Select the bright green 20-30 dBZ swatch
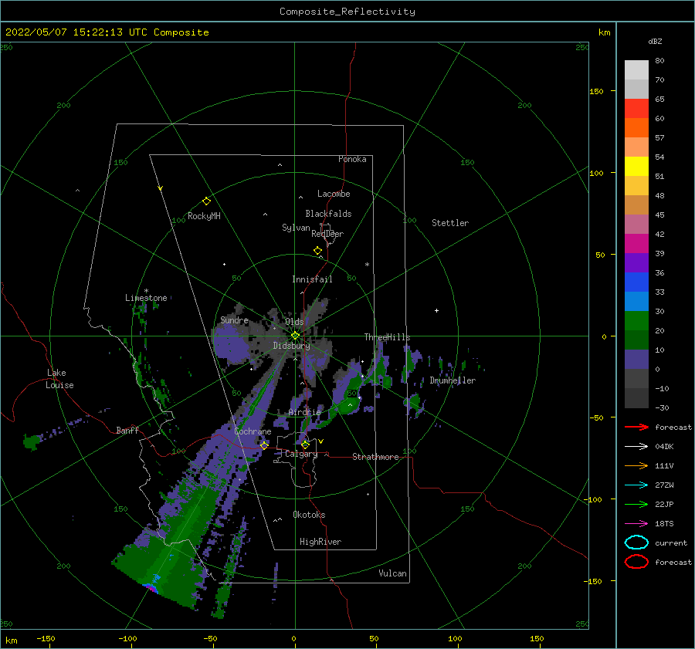This screenshot has height=649, width=695. pos(636,321)
